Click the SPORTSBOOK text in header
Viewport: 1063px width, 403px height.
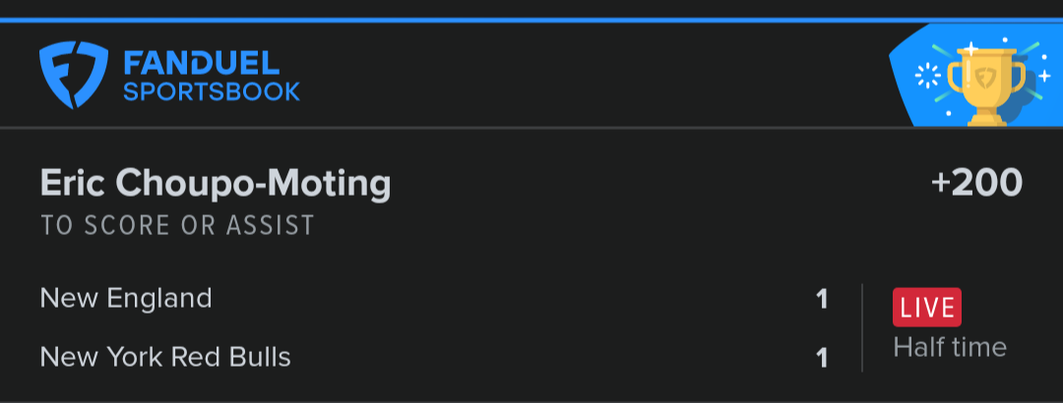[x=212, y=91]
